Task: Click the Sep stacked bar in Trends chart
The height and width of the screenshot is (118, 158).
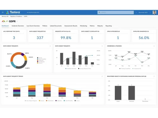Action: click(47, 90)
